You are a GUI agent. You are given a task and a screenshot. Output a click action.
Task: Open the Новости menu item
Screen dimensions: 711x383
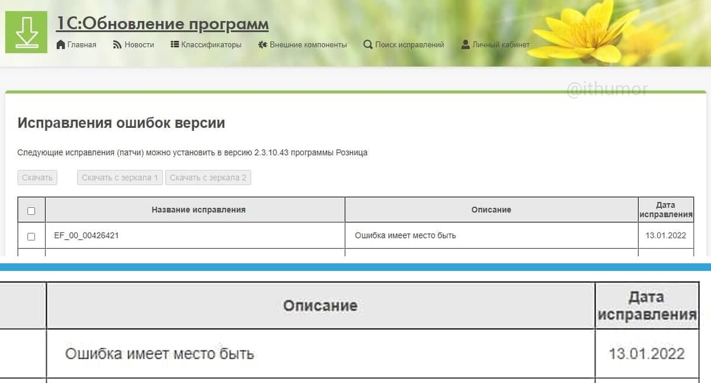[x=139, y=44]
